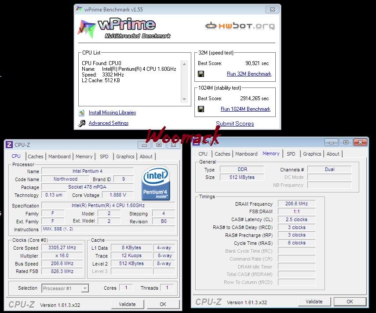
Task: Click the FSB:DRAM ratio 1:1
Action: pyautogui.click(x=297, y=211)
